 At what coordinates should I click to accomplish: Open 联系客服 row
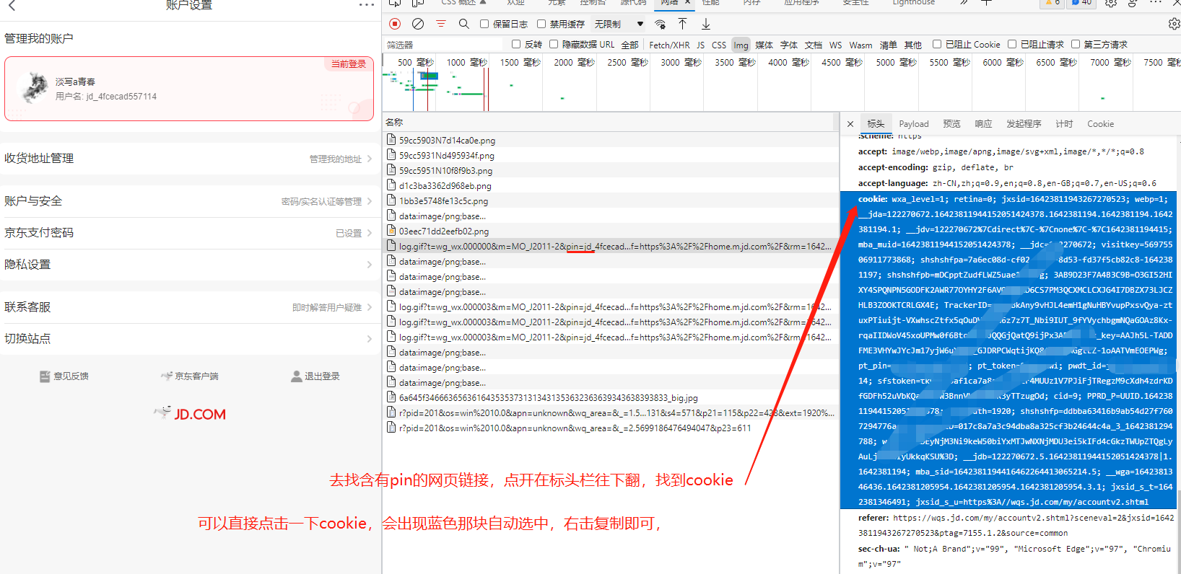188,307
